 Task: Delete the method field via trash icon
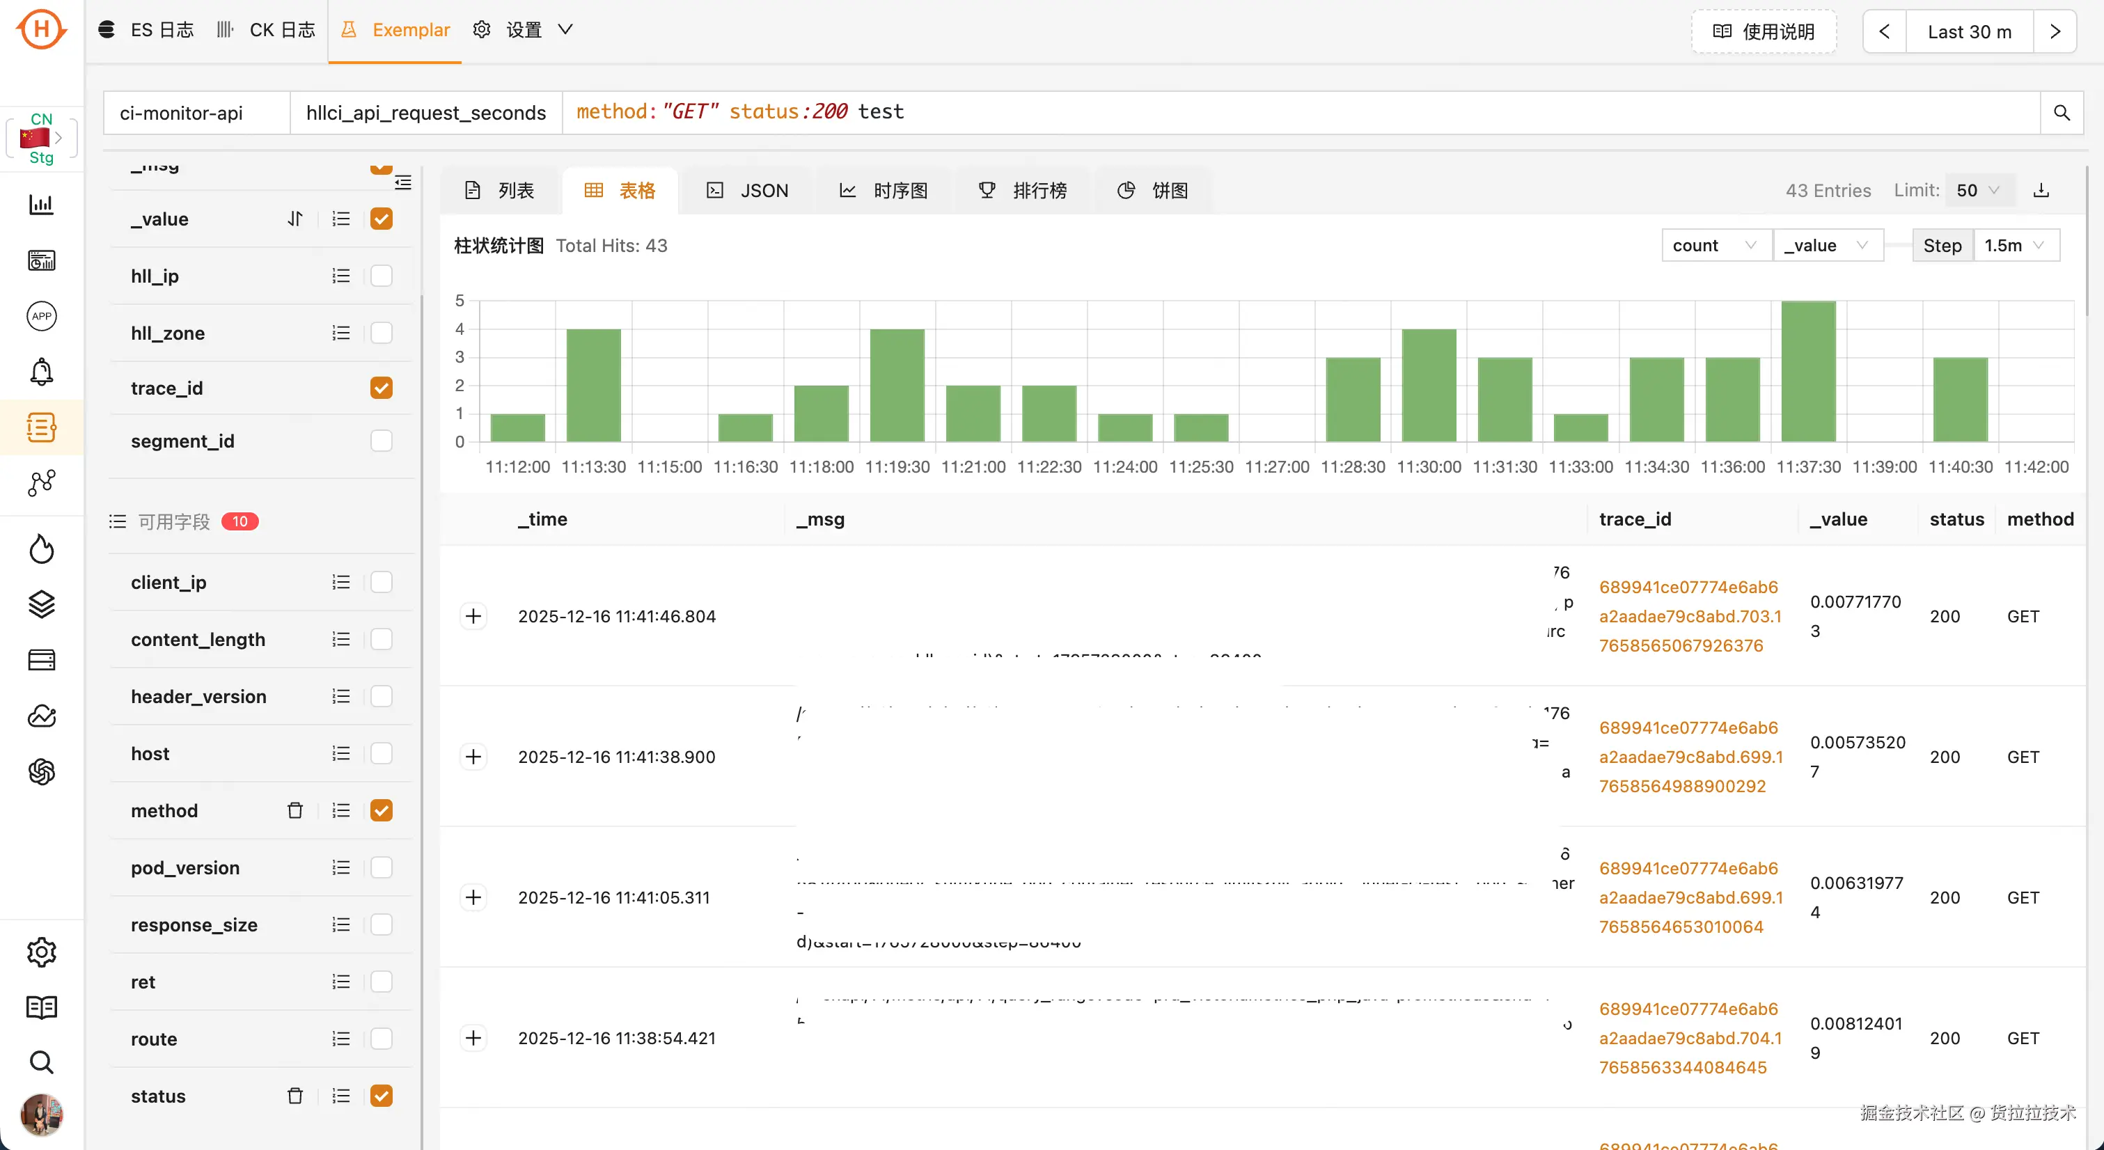coord(295,810)
